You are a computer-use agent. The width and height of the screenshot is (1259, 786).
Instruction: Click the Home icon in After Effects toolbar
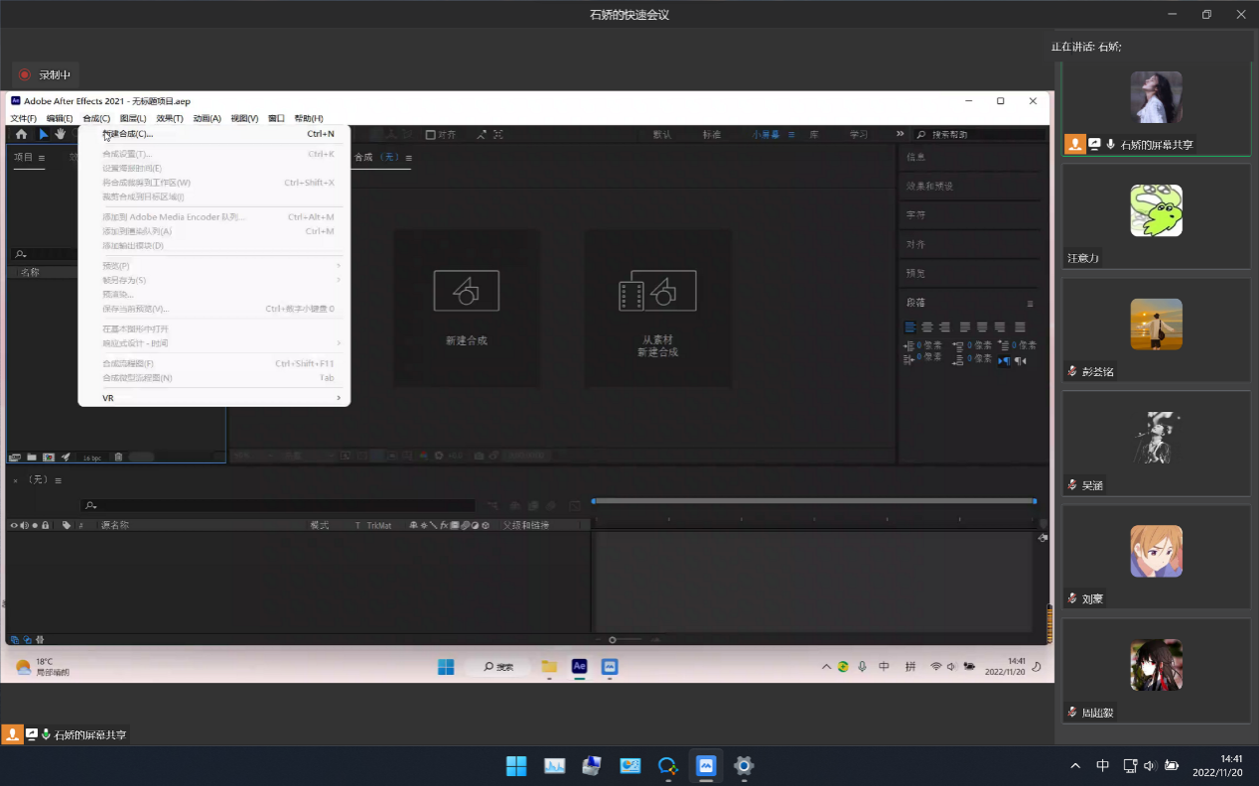(21, 134)
